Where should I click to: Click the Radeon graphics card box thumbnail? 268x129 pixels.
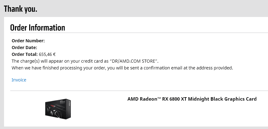(x=57, y=109)
